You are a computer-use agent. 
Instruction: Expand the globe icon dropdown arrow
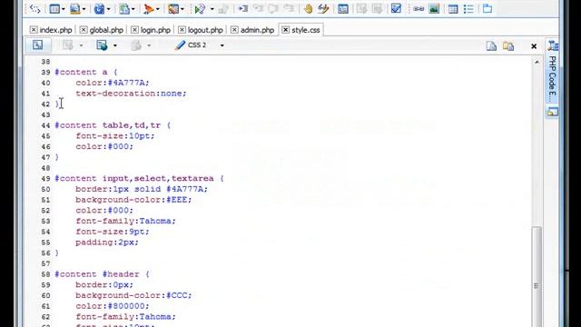pos(109,9)
